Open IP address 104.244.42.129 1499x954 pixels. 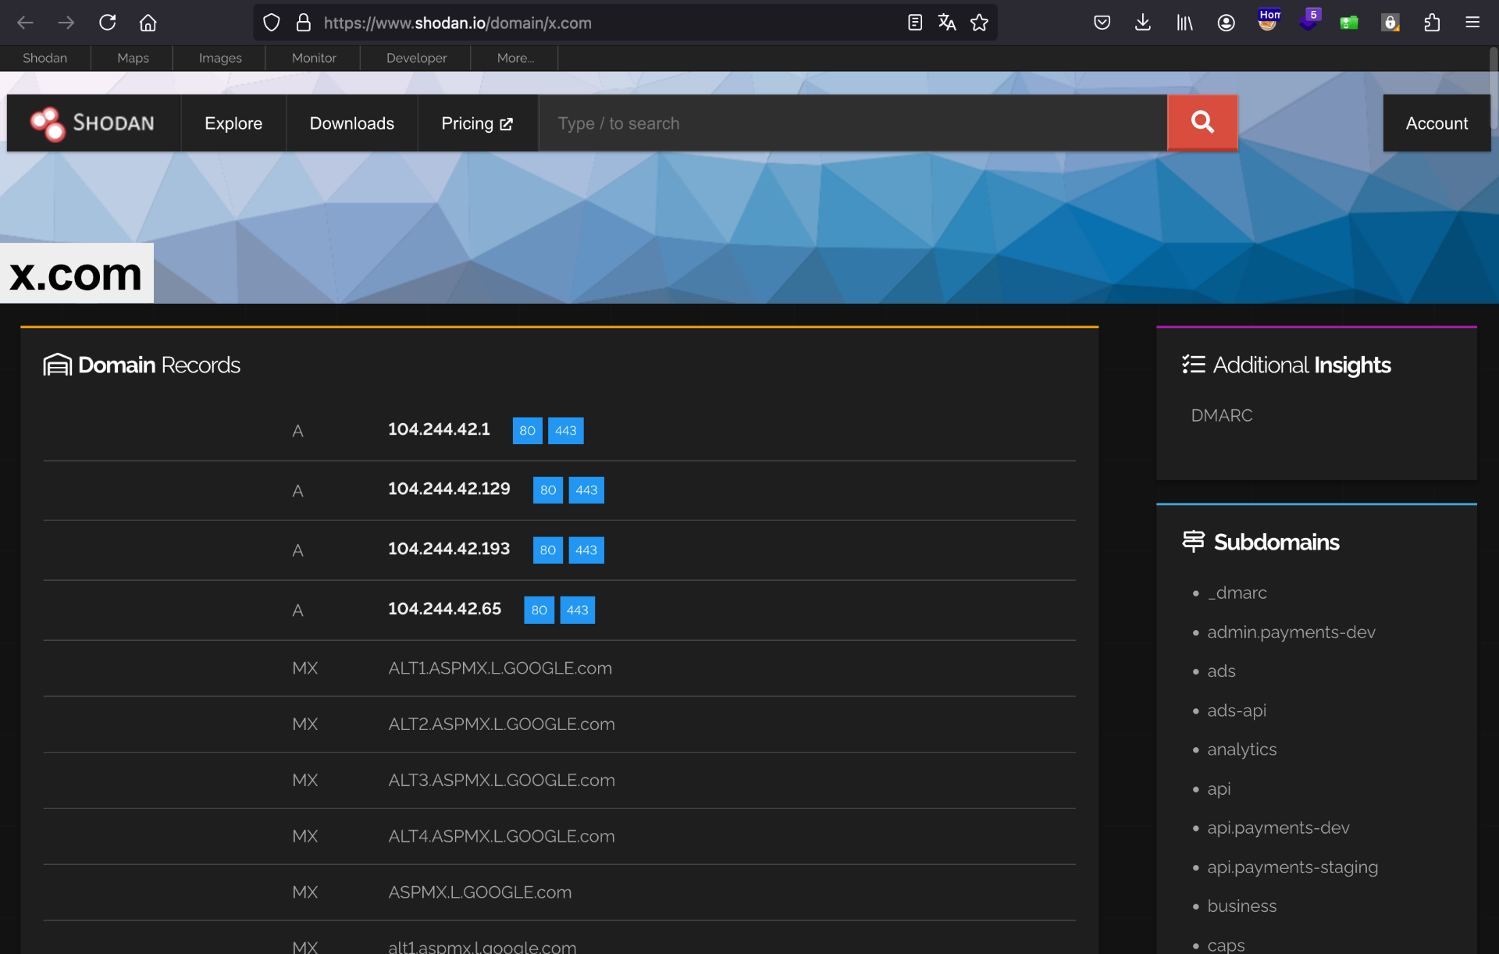click(449, 489)
